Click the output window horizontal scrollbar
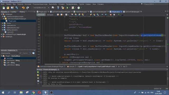169x95 pixels. [65, 86]
